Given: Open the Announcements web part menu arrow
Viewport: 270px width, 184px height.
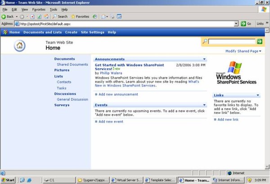Looking at the screenshot, I should click(204, 59).
